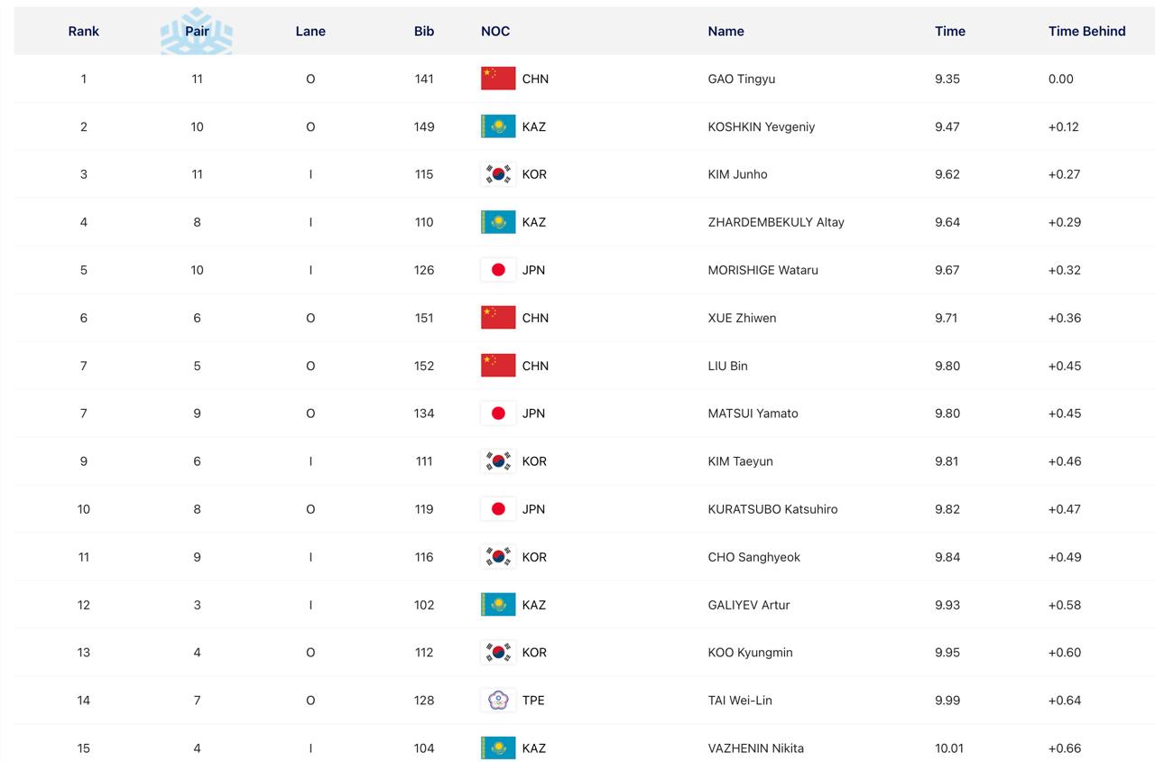
Task: Click the name VAZHENIN Nikita
Action: [755, 748]
